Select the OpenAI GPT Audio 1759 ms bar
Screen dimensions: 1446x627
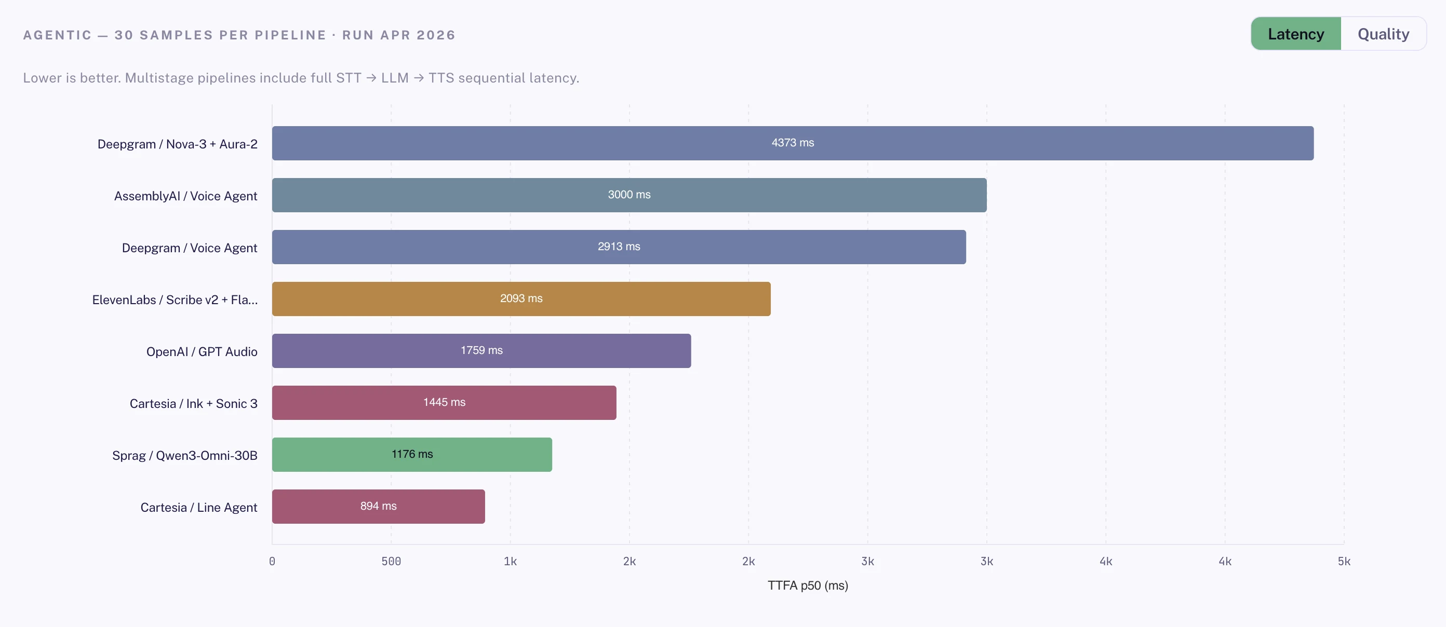481,350
